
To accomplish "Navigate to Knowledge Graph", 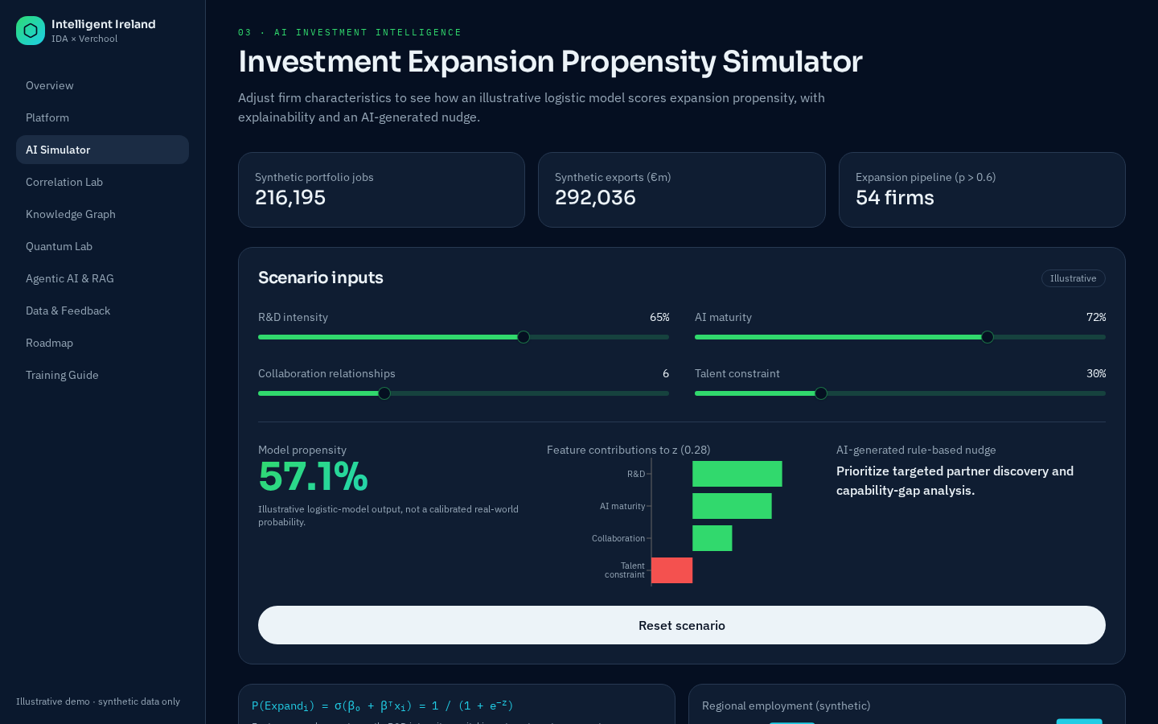I will [102, 214].
